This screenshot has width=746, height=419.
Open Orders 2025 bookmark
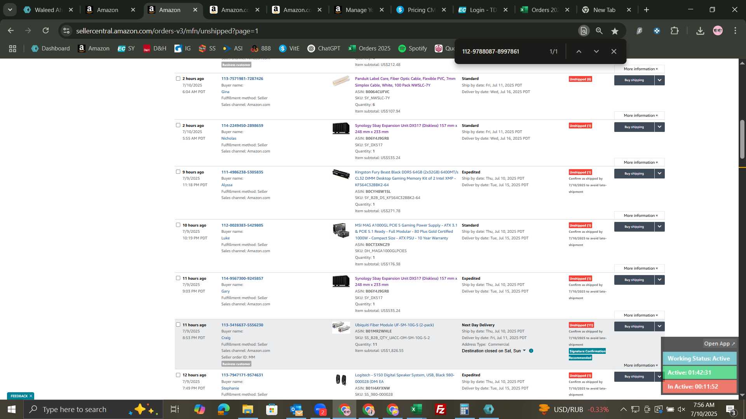click(369, 48)
